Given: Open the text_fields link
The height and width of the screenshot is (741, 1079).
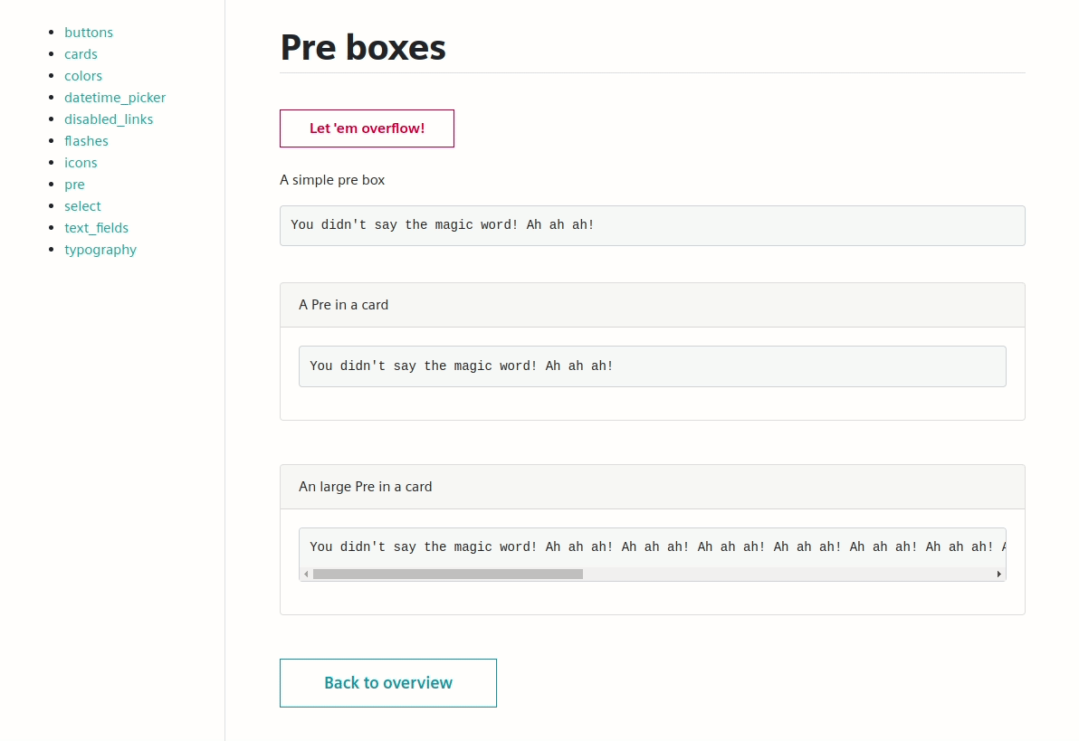Looking at the screenshot, I should click(x=96, y=228).
